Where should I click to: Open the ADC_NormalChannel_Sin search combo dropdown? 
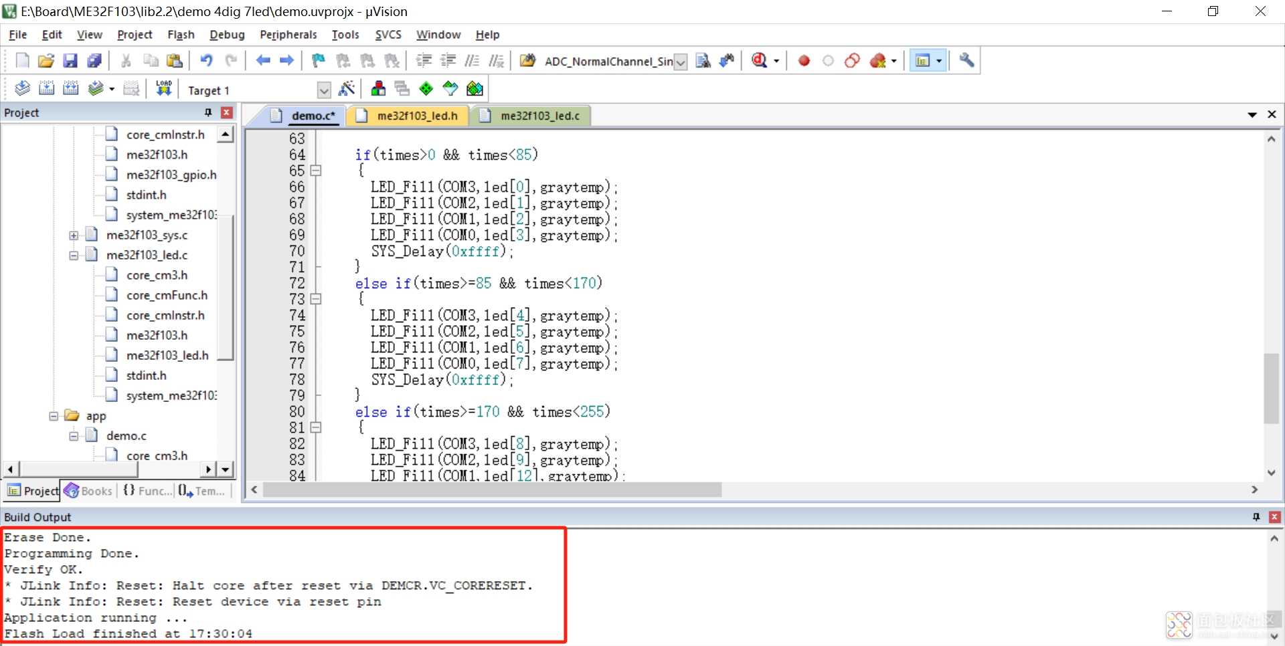point(681,62)
